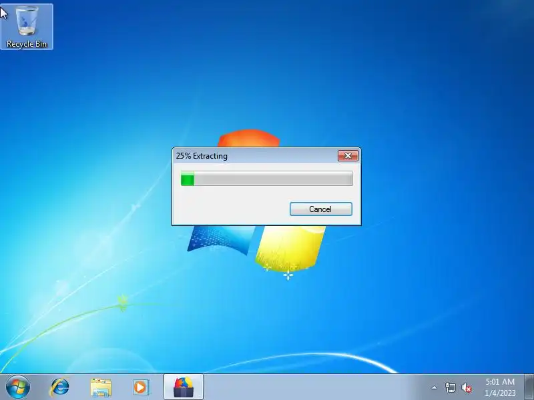Open the clock showing 5:01 AM

500,387
